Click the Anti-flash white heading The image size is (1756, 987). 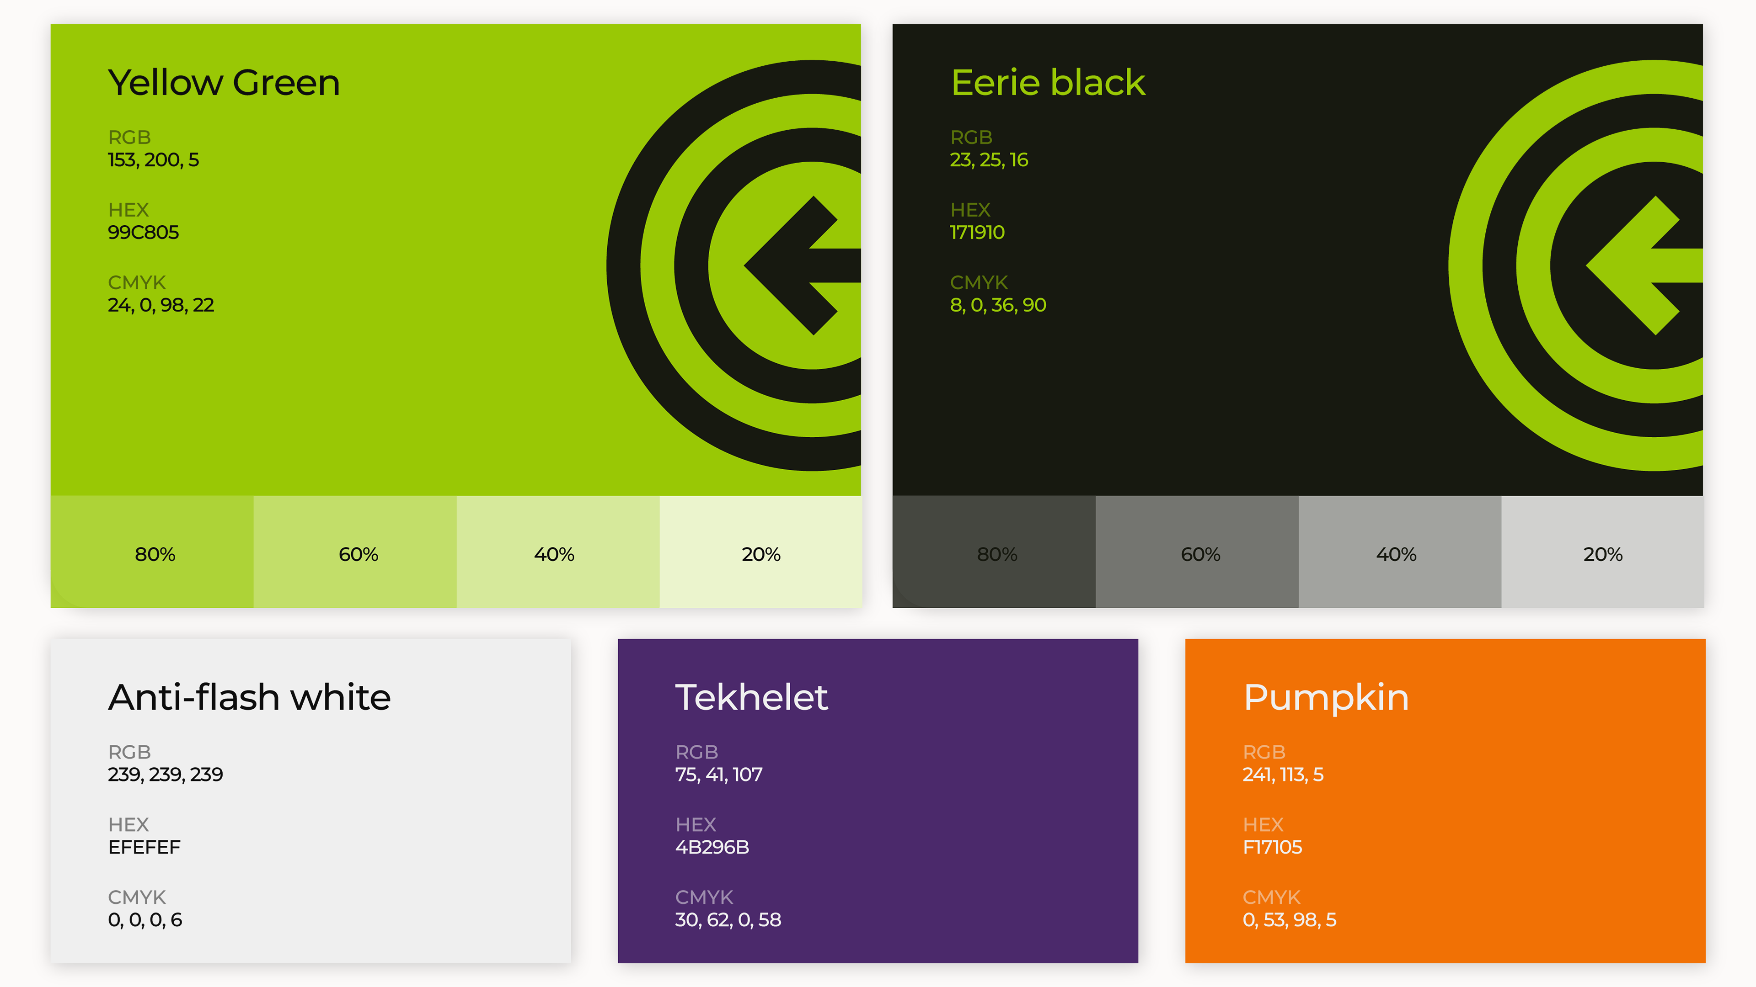pyautogui.click(x=250, y=697)
